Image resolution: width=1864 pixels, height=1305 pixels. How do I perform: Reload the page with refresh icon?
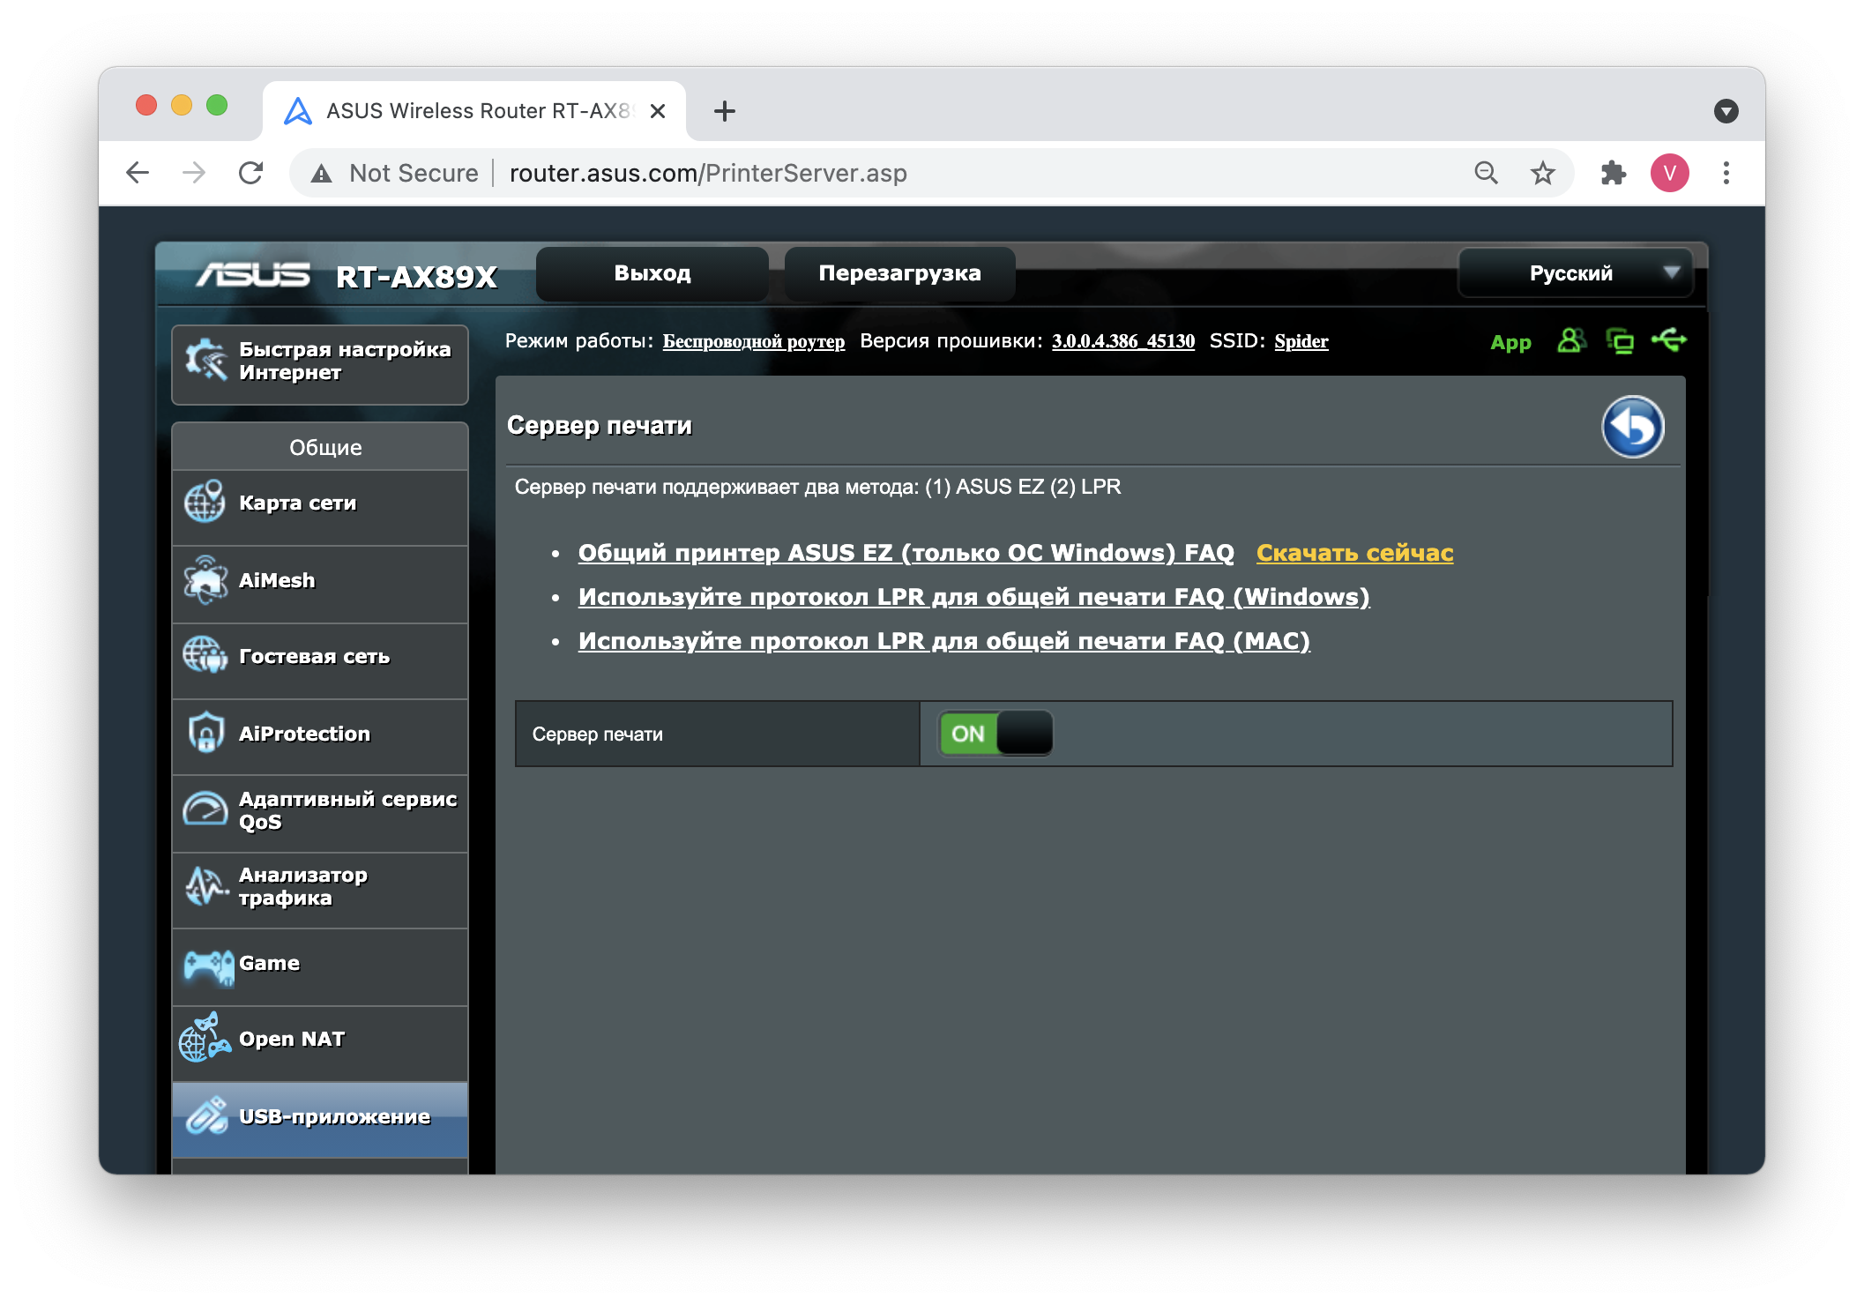click(251, 173)
